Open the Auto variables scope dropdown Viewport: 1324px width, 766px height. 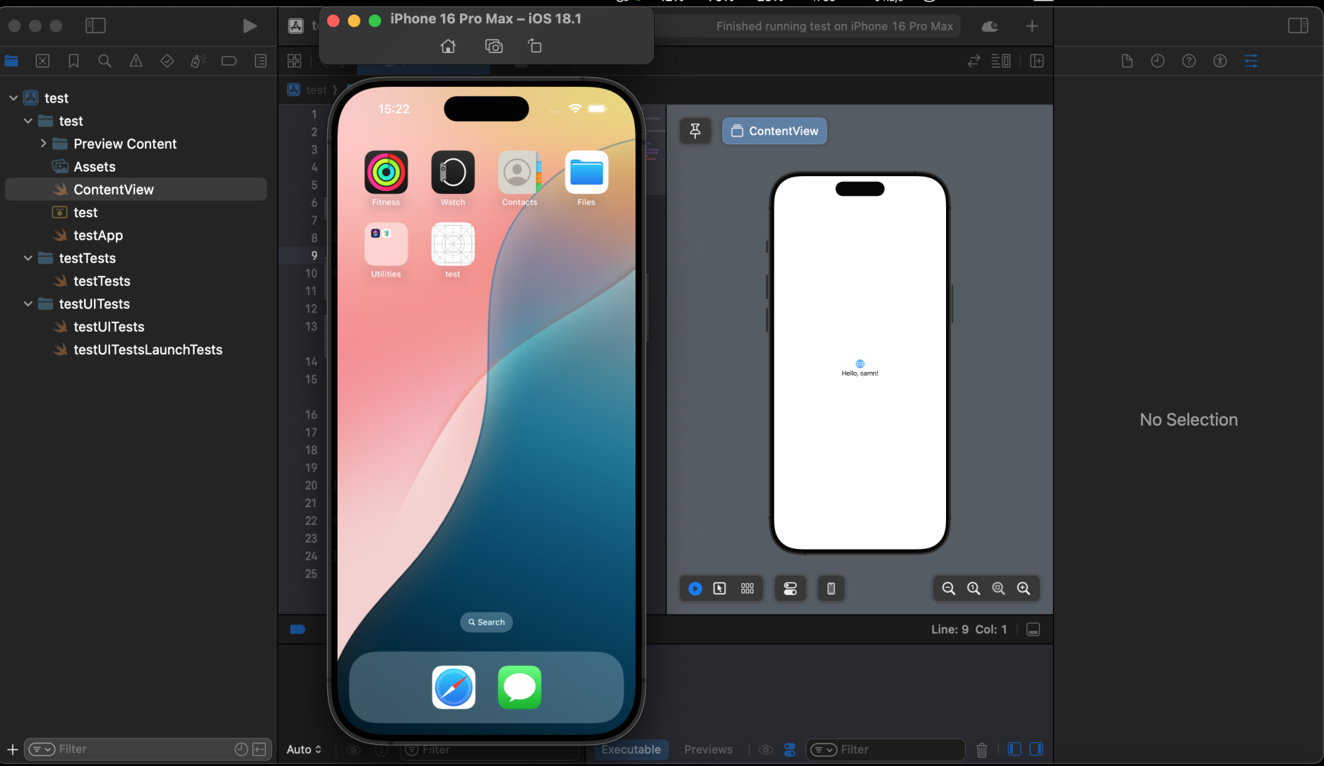coord(304,749)
